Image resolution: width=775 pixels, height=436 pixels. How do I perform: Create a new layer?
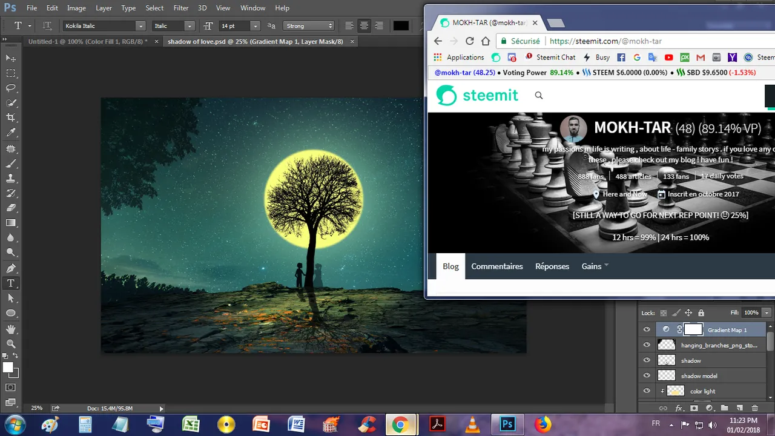pyautogui.click(x=739, y=408)
